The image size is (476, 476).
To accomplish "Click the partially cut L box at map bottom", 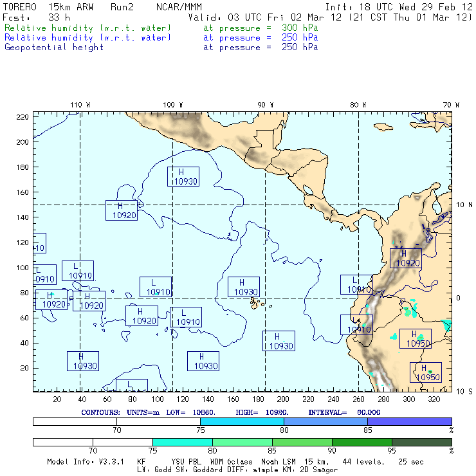I will coord(132,385).
